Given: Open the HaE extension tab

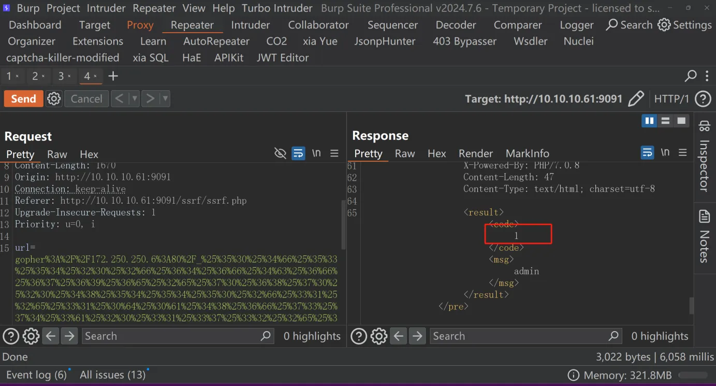Looking at the screenshot, I should pyautogui.click(x=192, y=58).
